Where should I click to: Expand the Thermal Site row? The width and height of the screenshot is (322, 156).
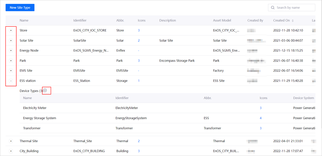(x=11, y=141)
